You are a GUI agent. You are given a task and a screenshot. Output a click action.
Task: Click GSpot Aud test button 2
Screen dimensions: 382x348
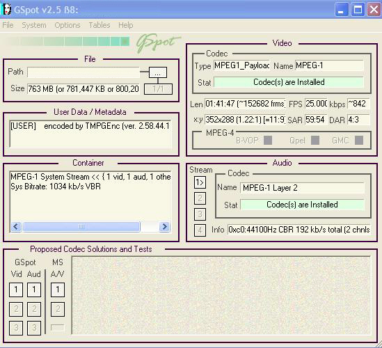point(34,309)
